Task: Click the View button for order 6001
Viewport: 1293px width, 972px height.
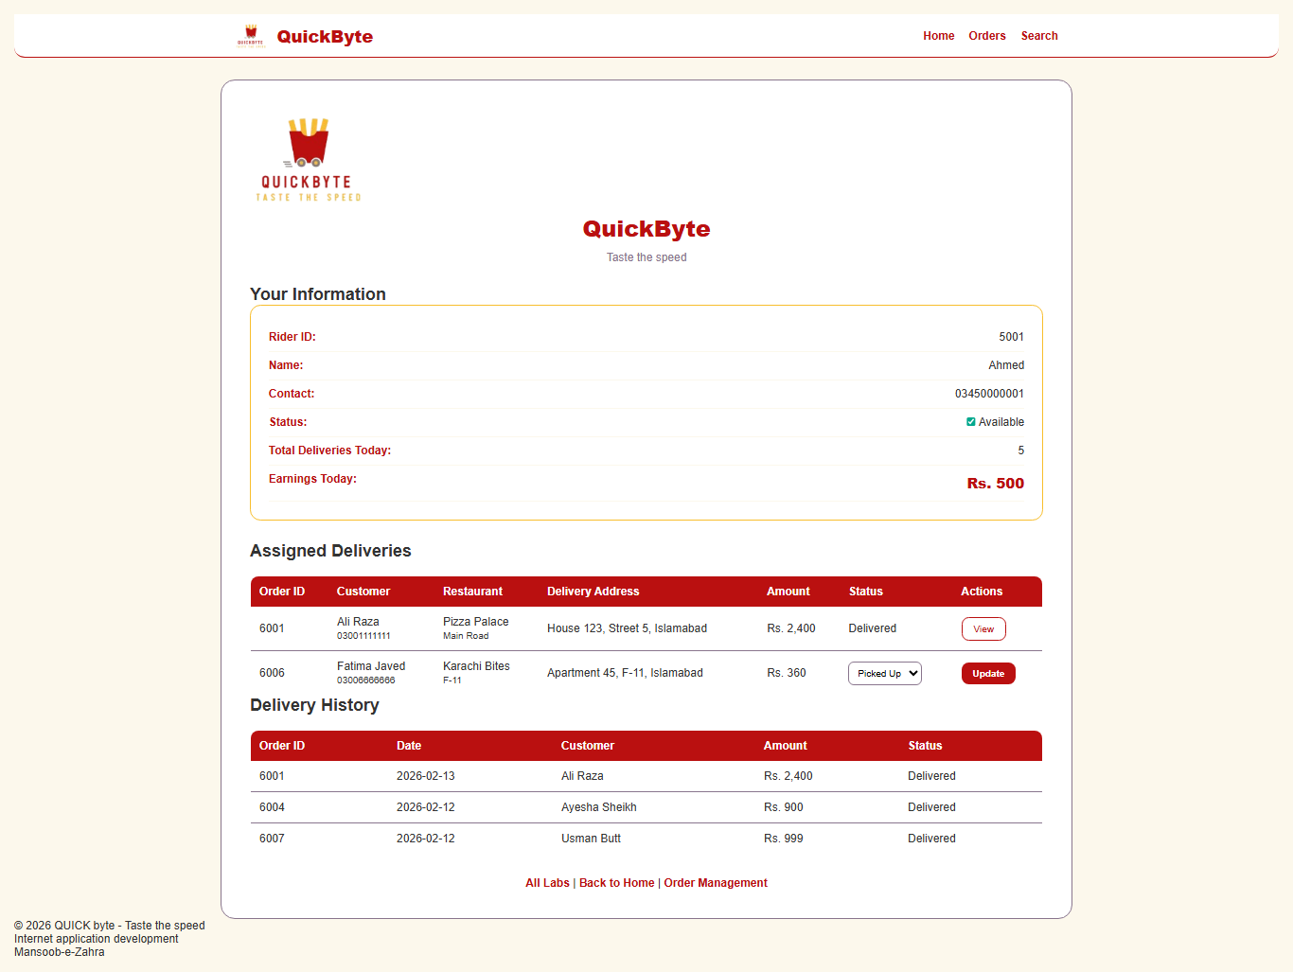Action: coord(983,628)
